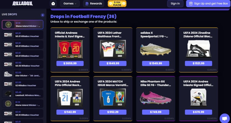Click the $3659.99 price button
The image size is (231, 123).
coord(70,63)
